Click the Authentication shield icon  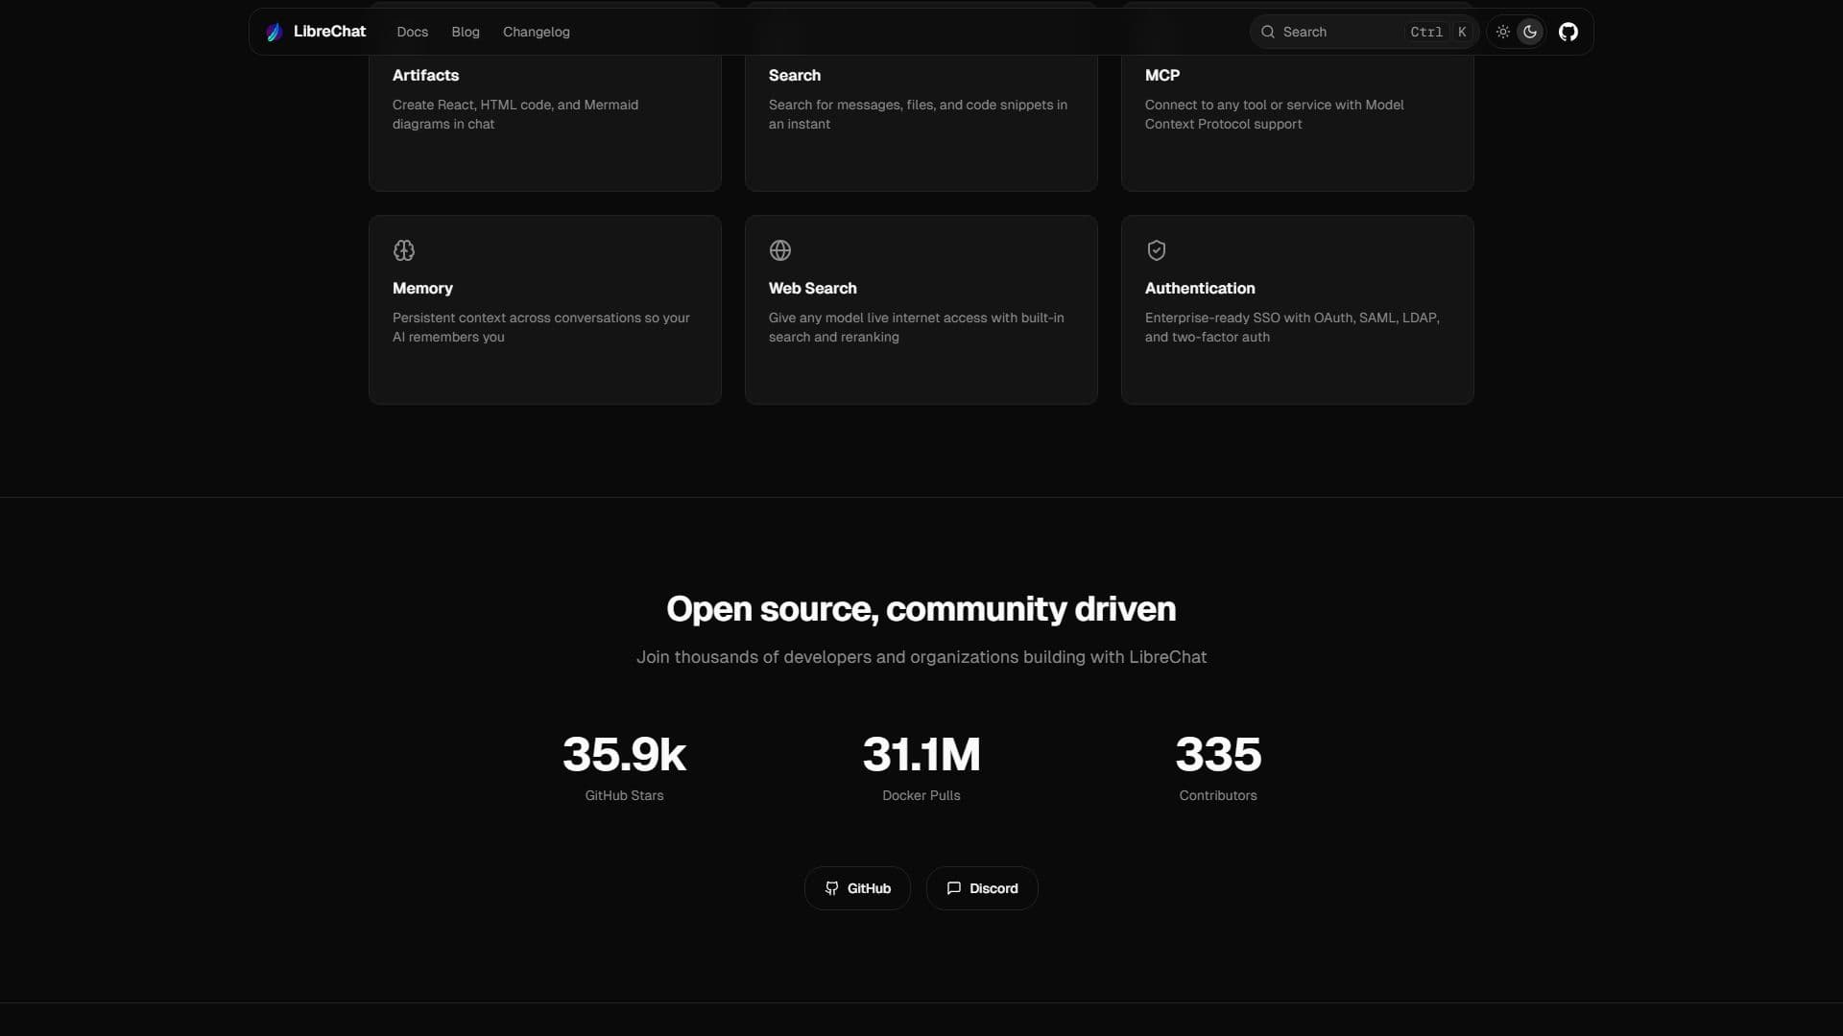[x=1157, y=250]
